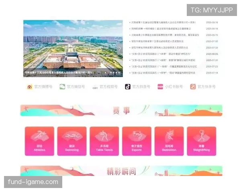Screen dimensions: 241x192
Task: Select the Table Tennis player pictogram
Action: point(104,136)
